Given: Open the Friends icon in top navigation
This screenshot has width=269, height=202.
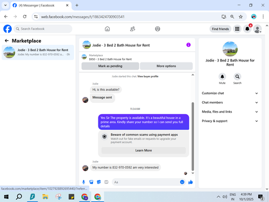Looking at the screenshot, I should [x=132, y=29].
